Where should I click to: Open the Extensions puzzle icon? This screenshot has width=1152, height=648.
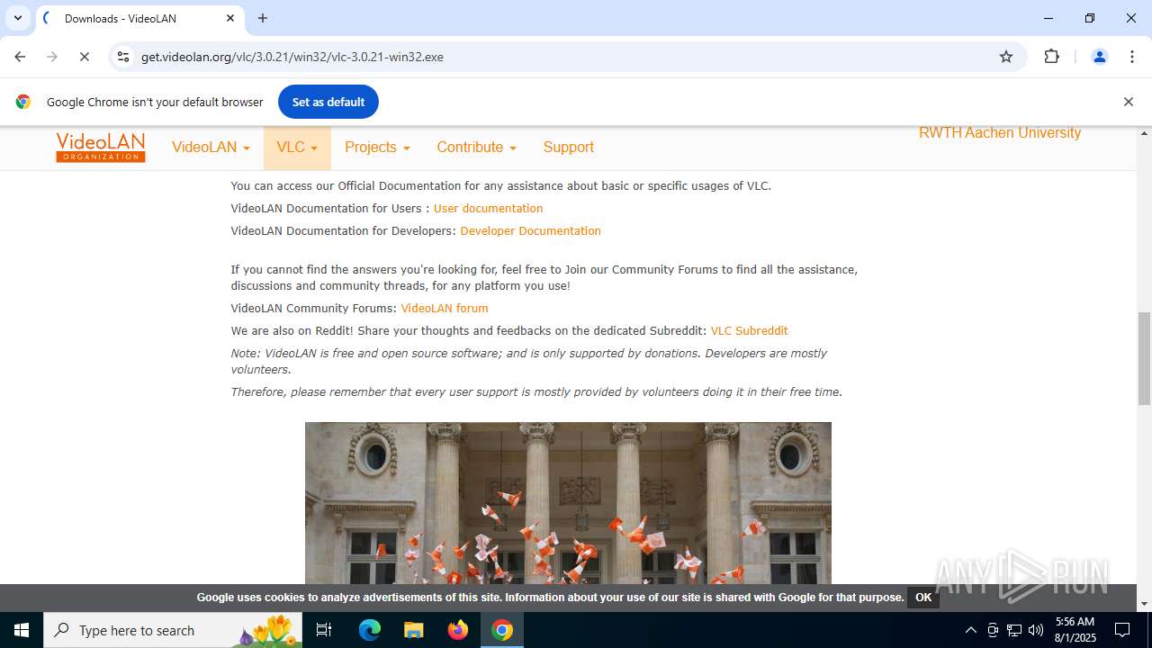[1051, 57]
